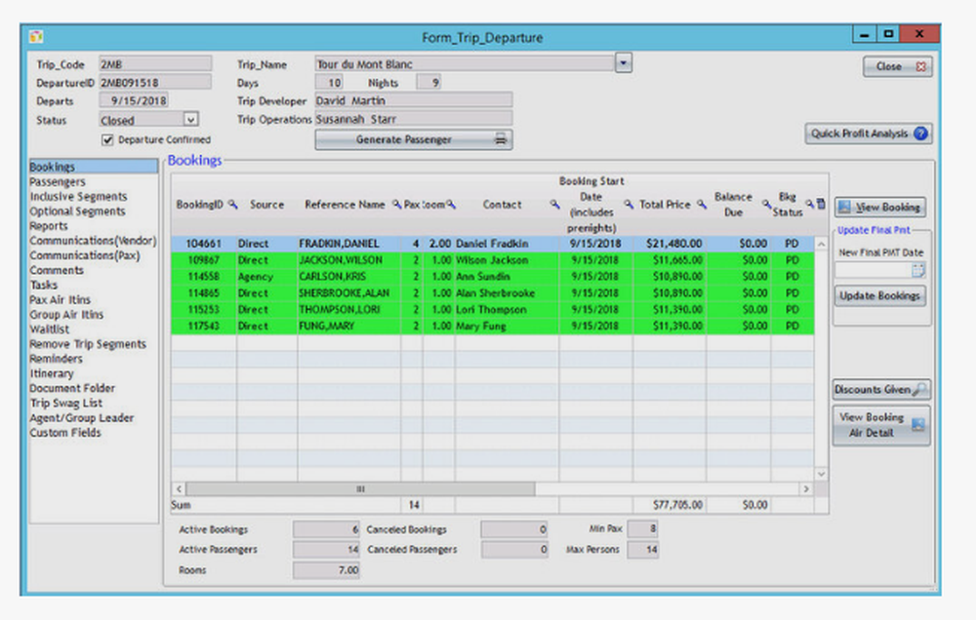Image resolution: width=976 pixels, height=620 pixels.
Task: Click the grid's vertical scroll up arrow
Action: pyautogui.click(x=821, y=244)
